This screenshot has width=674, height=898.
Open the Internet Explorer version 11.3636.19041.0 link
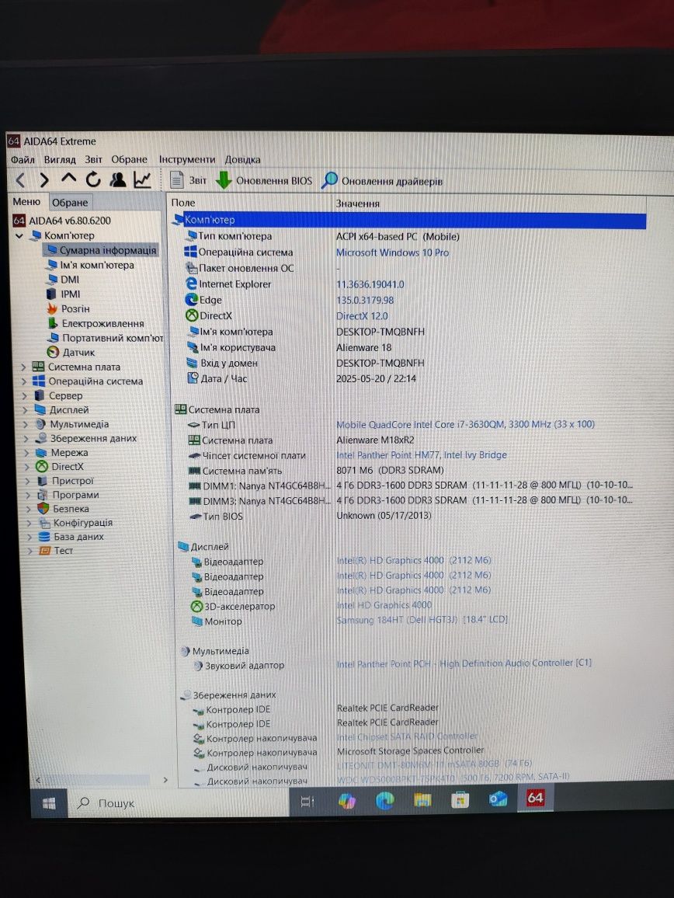[x=370, y=284]
